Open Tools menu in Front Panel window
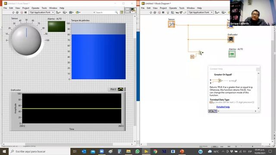Viewport: 276px width, 155px height. tap(44, 8)
